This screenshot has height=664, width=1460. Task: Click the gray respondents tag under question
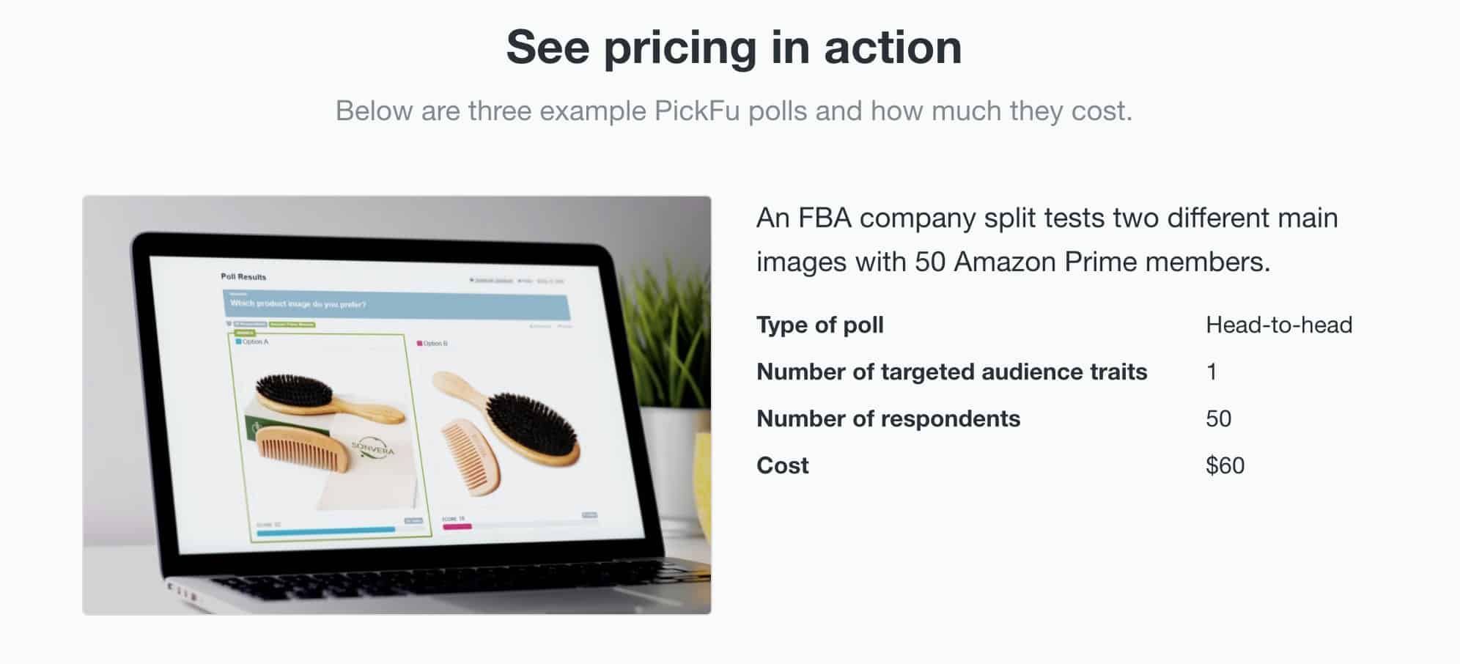pyautogui.click(x=250, y=323)
